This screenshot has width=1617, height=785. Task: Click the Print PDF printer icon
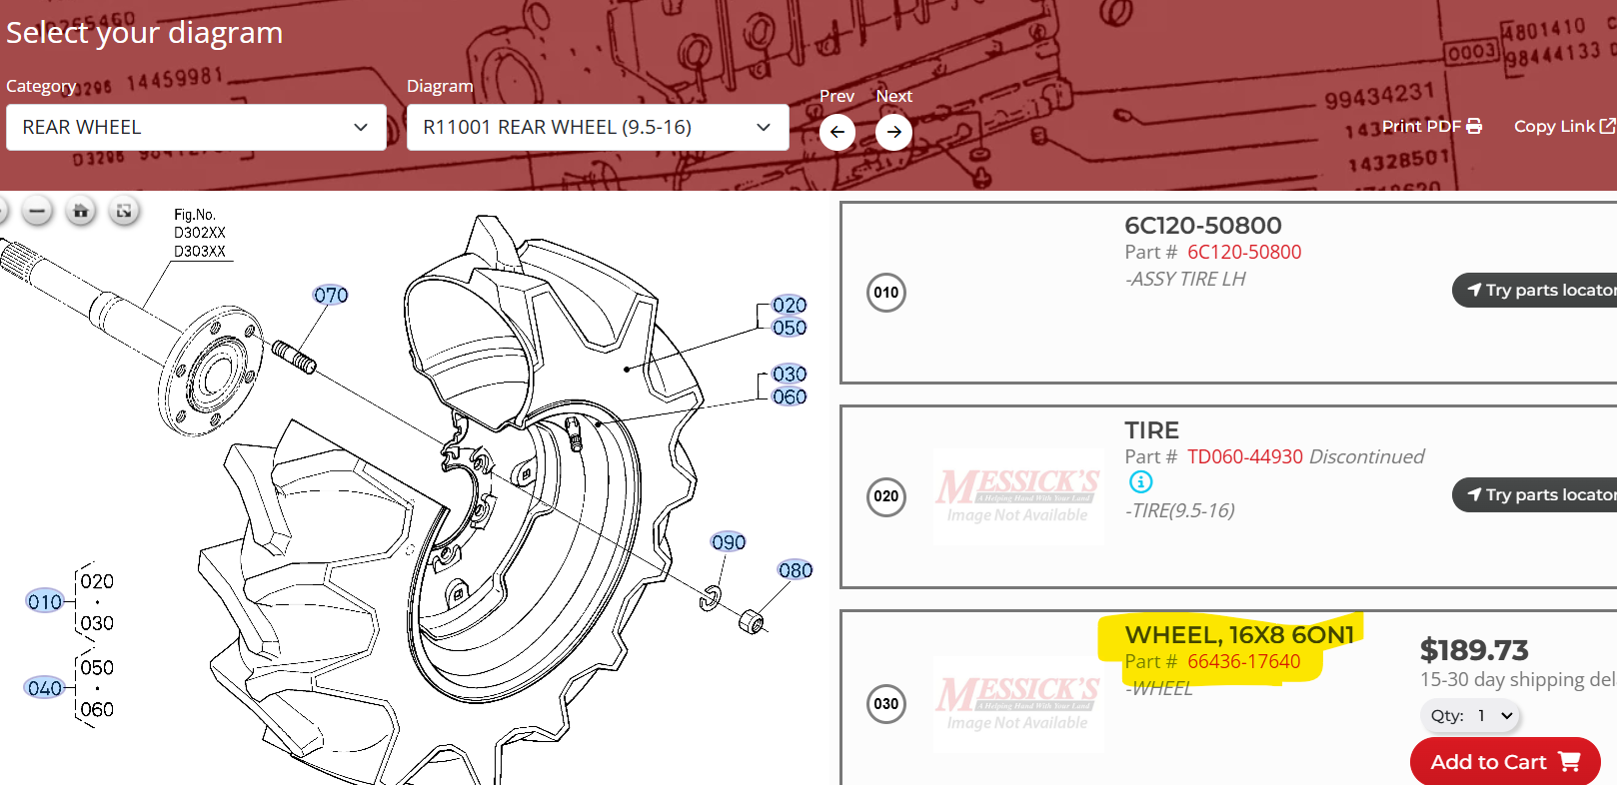pos(1474,126)
